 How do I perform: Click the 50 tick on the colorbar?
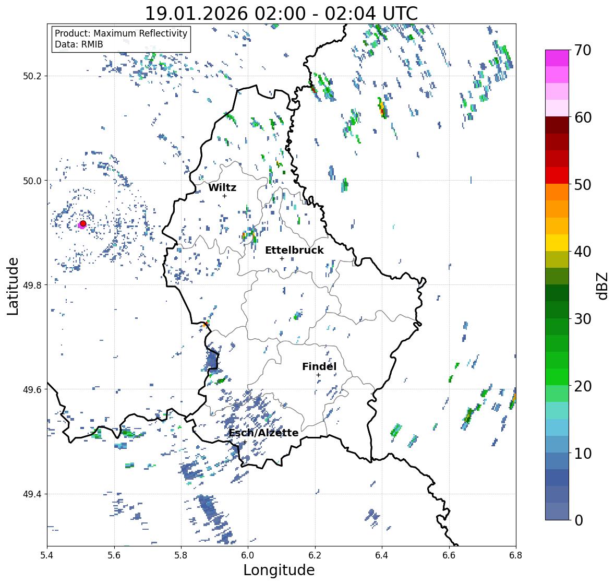point(583,184)
